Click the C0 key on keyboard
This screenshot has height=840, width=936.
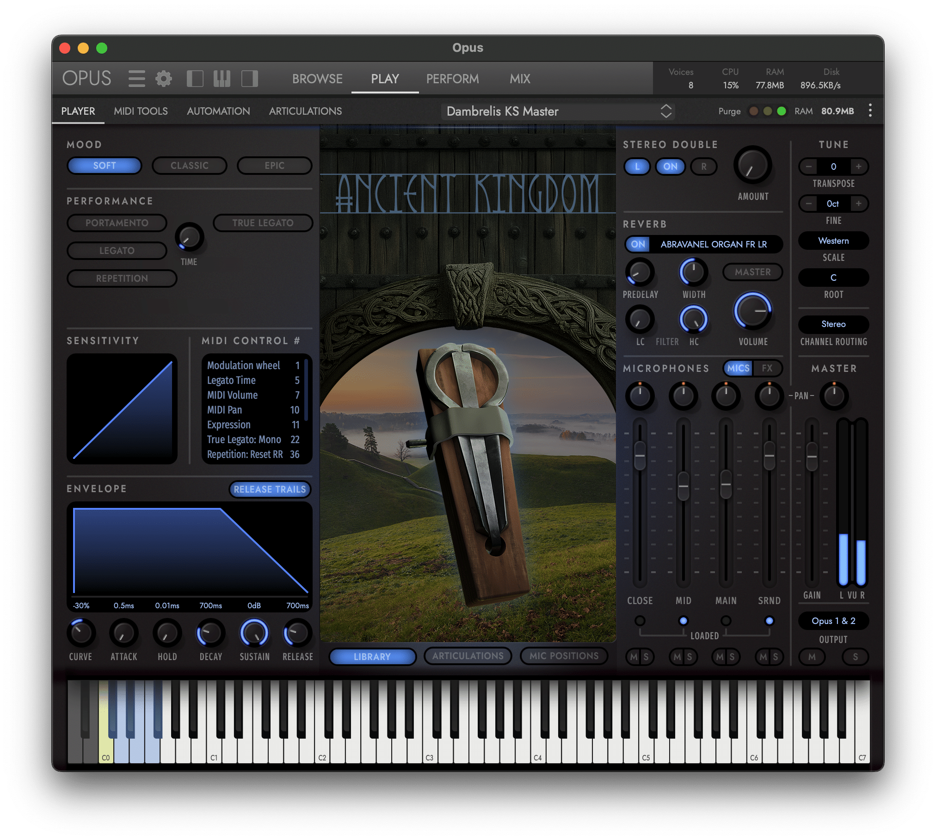[x=106, y=745]
